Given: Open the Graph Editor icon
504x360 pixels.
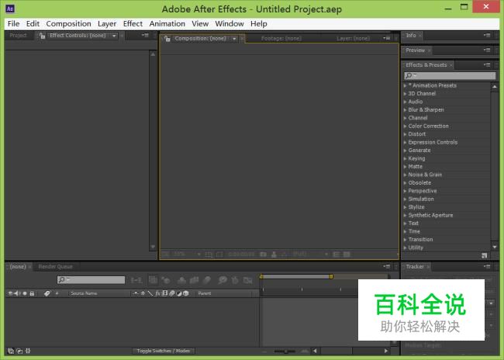Looking at the screenshot, I should [x=247, y=281].
